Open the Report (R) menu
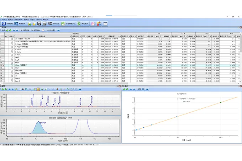 (x=26, y=20)
